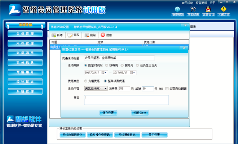This screenshot has width=238, height=144.
Task: Click the 减掉 amount field showing 30
Action: [x=148, y=89]
